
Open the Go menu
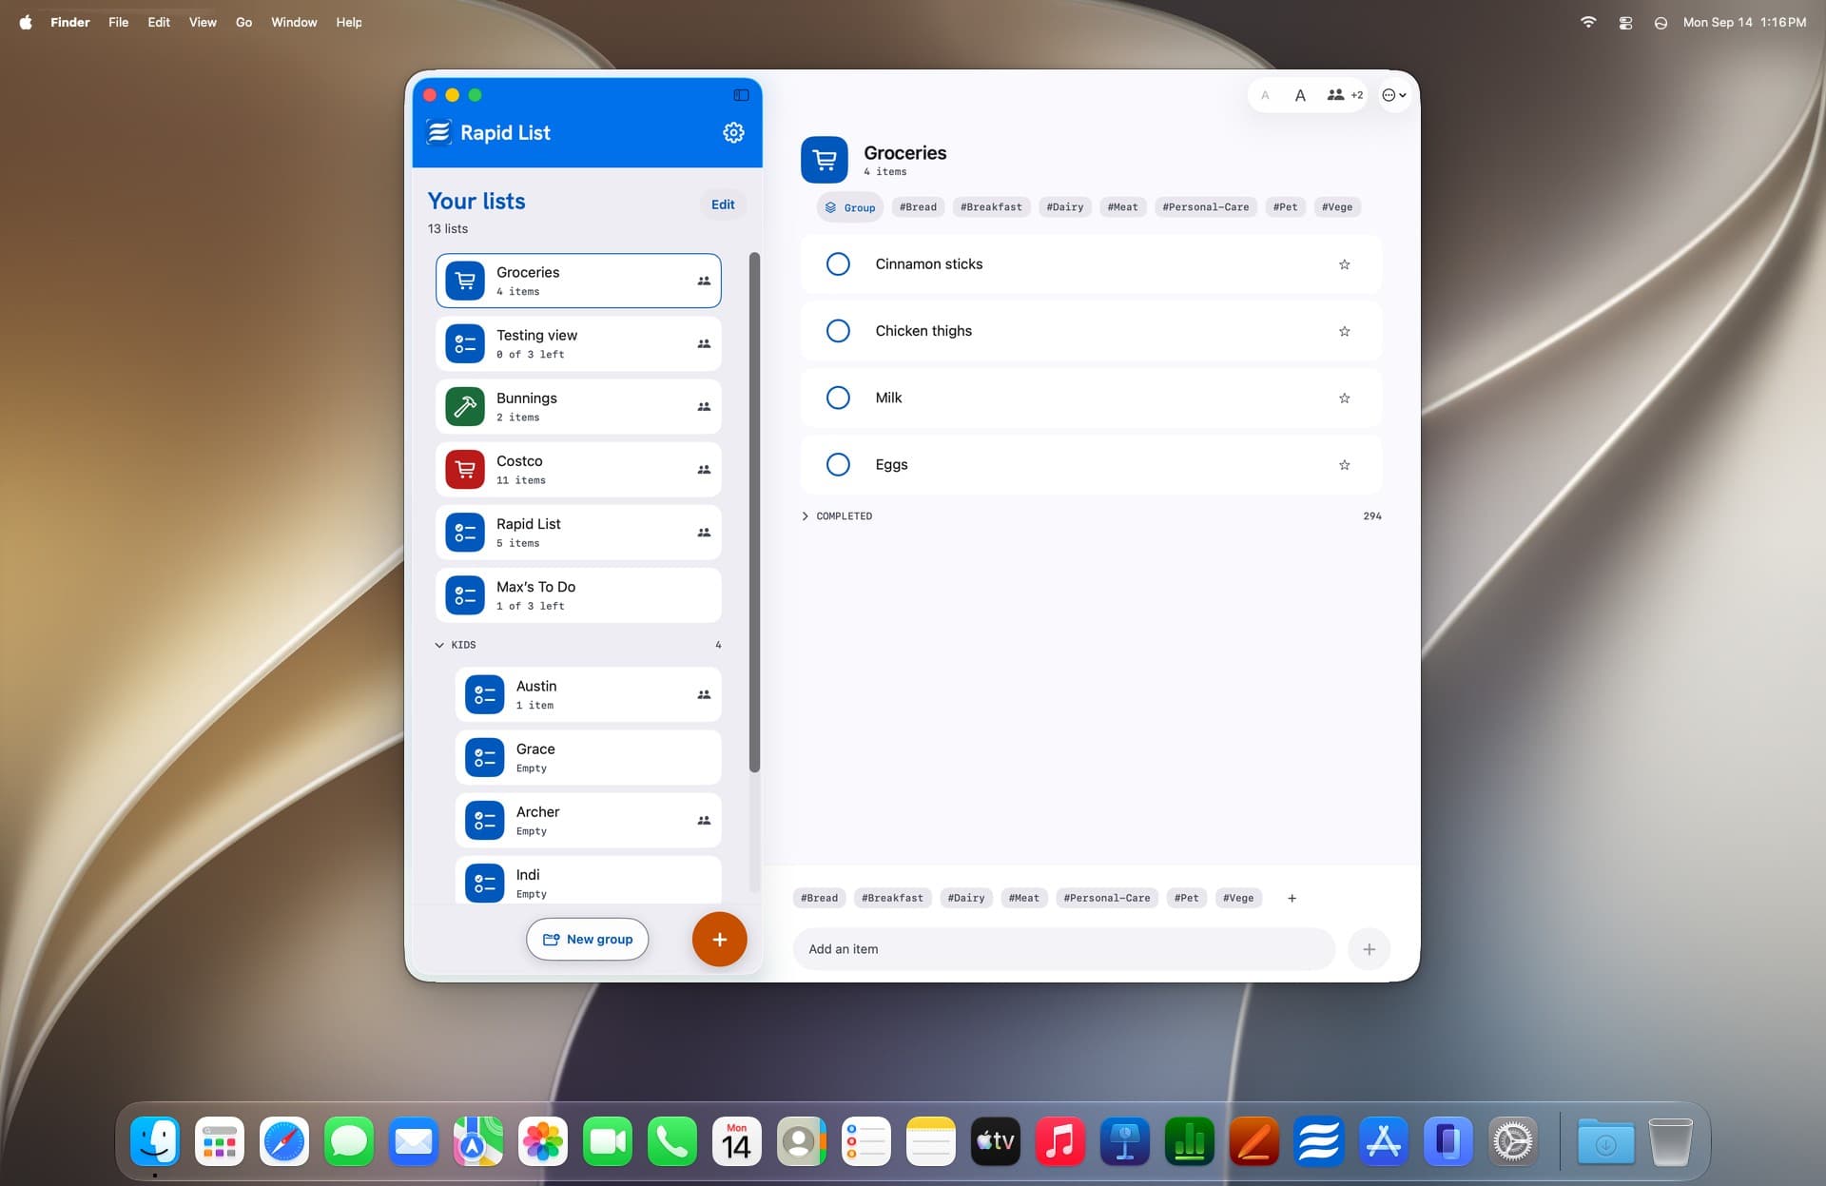click(243, 22)
